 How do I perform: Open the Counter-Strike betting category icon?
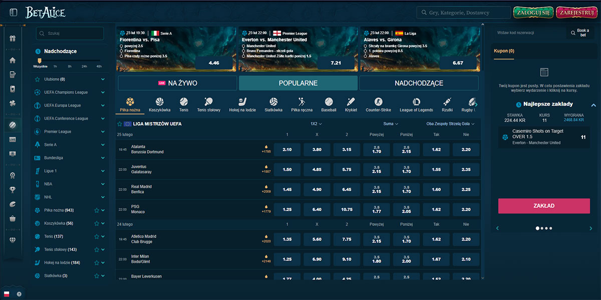coord(379,101)
